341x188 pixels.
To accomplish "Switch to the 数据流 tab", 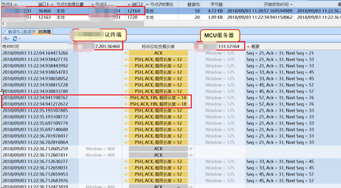I will (29, 32).
